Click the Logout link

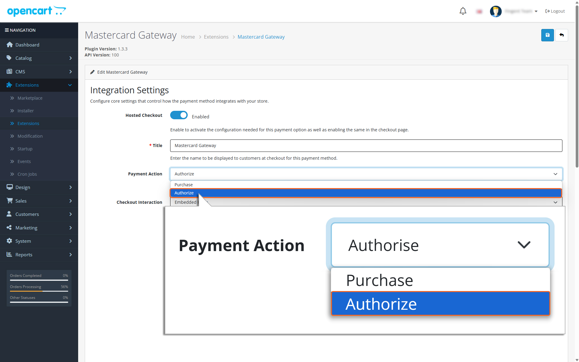(555, 11)
